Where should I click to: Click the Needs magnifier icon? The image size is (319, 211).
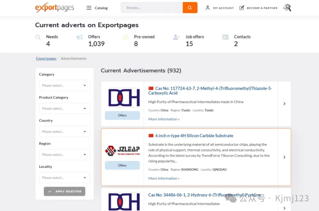pyautogui.click(x=38, y=37)
